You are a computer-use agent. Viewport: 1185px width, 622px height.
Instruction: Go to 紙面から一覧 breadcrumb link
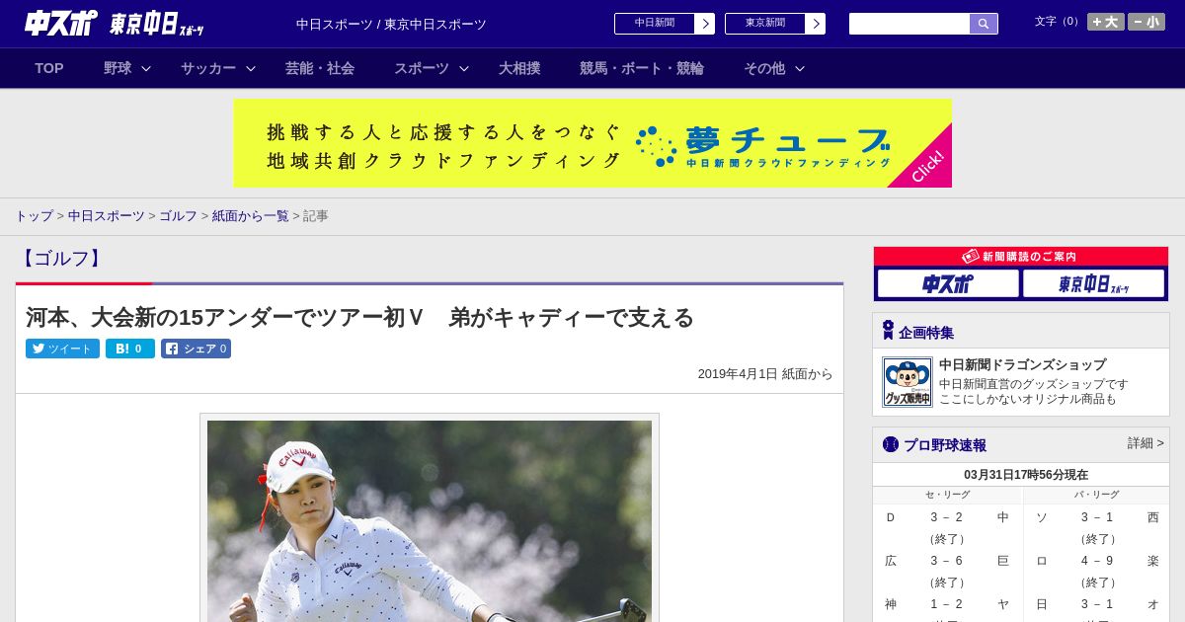coord(251,215)
